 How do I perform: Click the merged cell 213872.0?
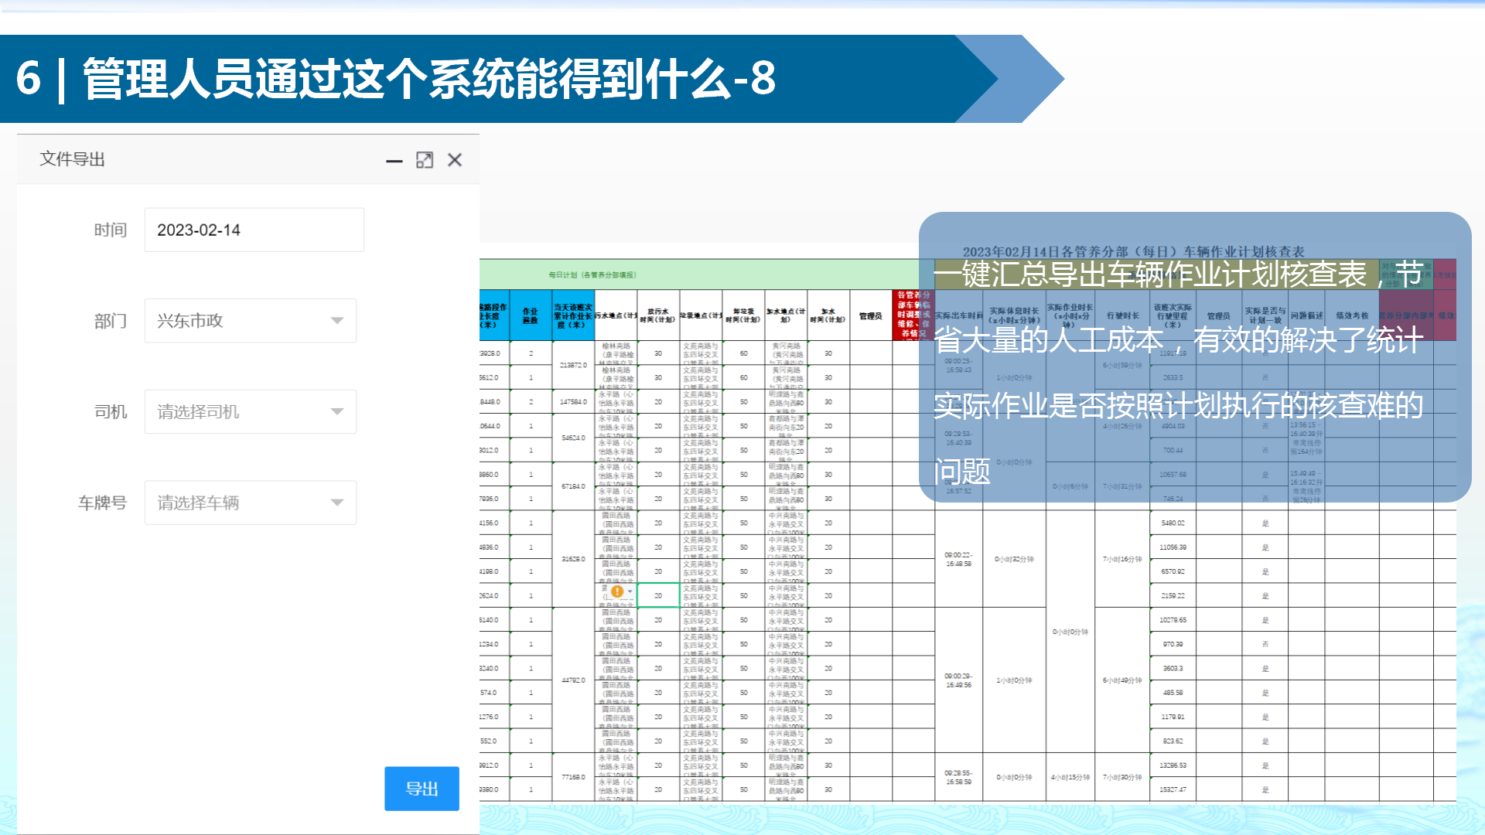tap(573, 365)
